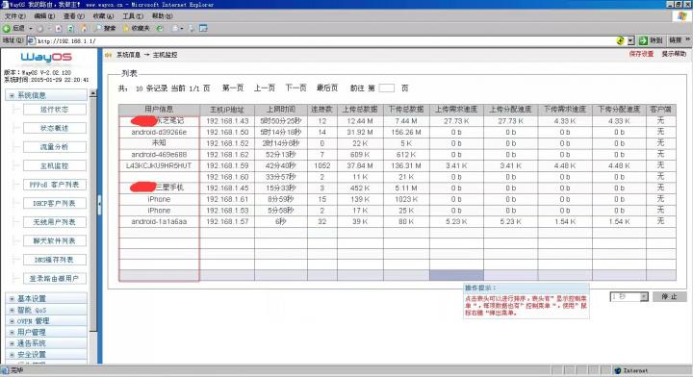Viewport: 693px width, 377px height.
Task: Click the Search (搜索) magnifier toolbar button
Action: (105, 28)
